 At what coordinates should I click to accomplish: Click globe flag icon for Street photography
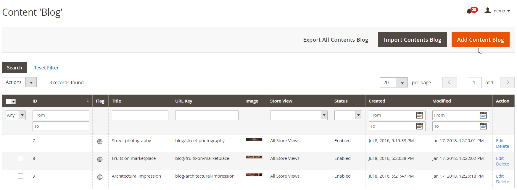pyautogui.click(x=100, y=142)
